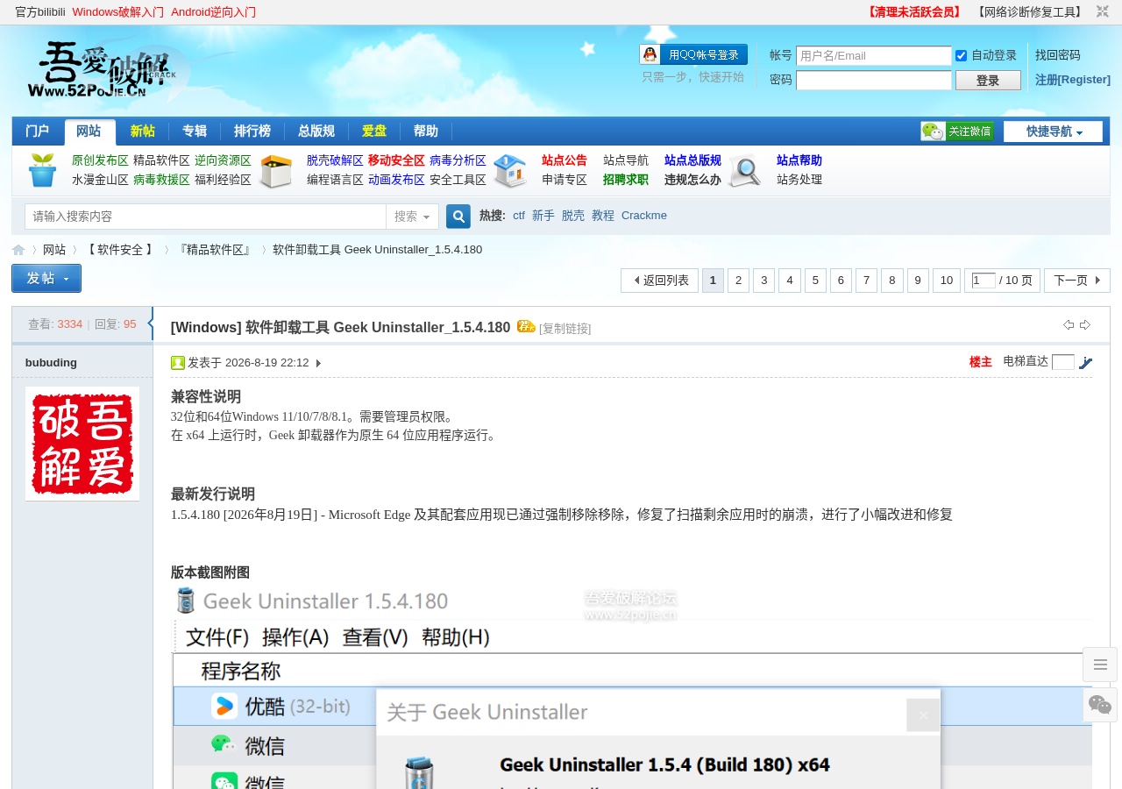Click the floating WeChat side button
This screenshot has height=789, width=1122.
point(1100,705)
